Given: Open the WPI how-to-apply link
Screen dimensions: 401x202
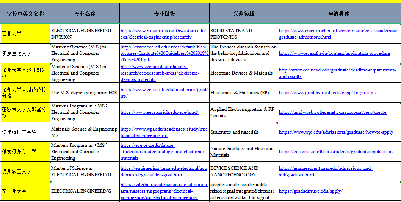Looking at the screenshot, I should 336,132.
